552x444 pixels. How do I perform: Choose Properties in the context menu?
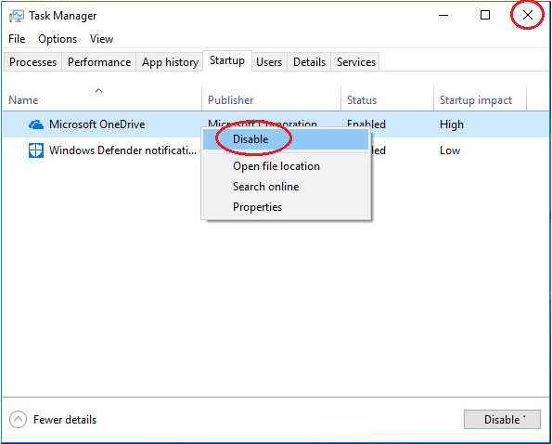tap(286, 207)
